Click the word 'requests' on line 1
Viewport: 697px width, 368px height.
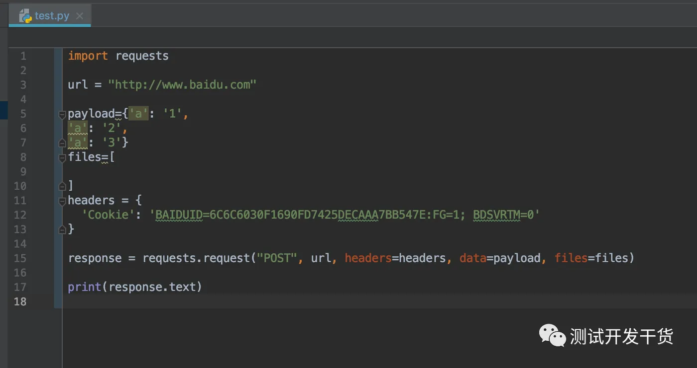(142, 56)
